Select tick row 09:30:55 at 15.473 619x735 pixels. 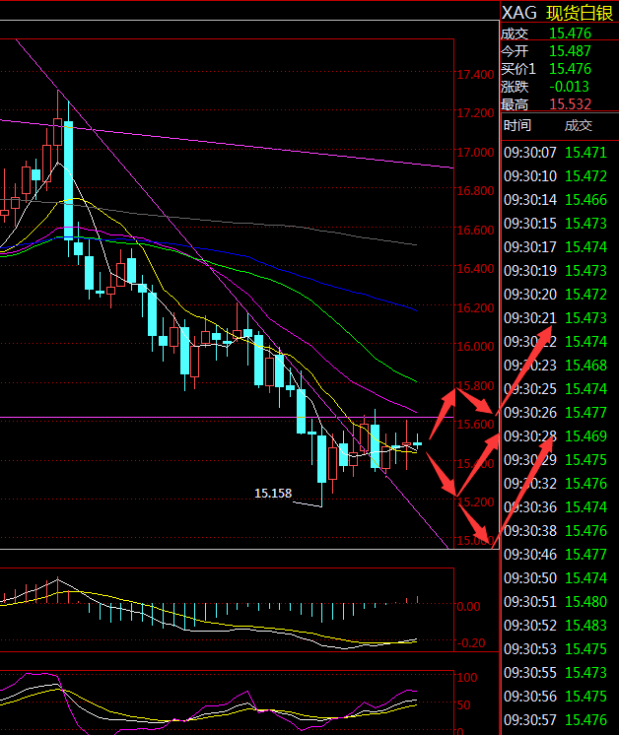(555, 673)
